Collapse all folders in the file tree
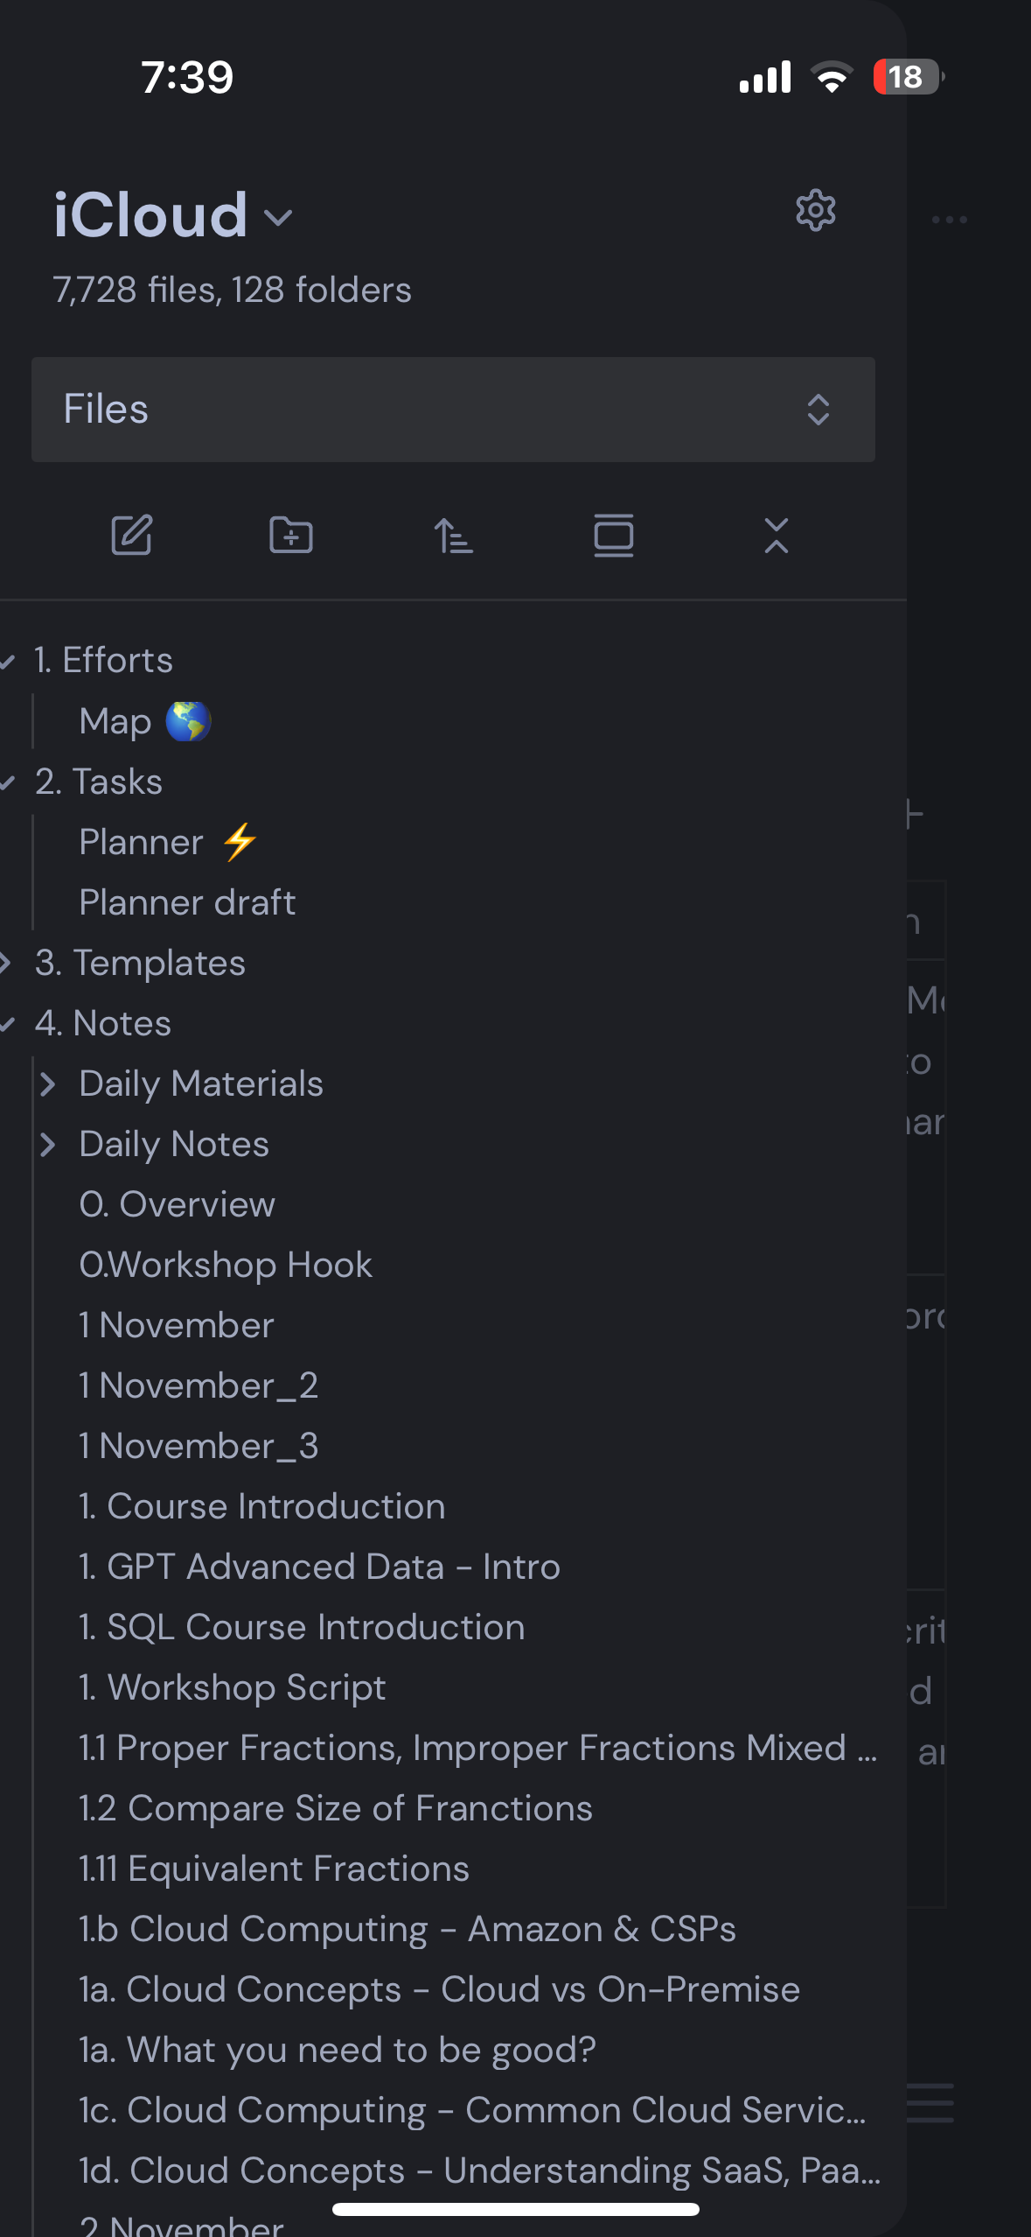 (776, 536)
